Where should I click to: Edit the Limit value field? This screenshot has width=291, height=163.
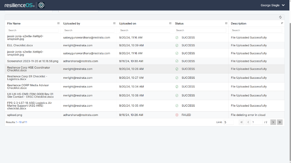point(229,122)
